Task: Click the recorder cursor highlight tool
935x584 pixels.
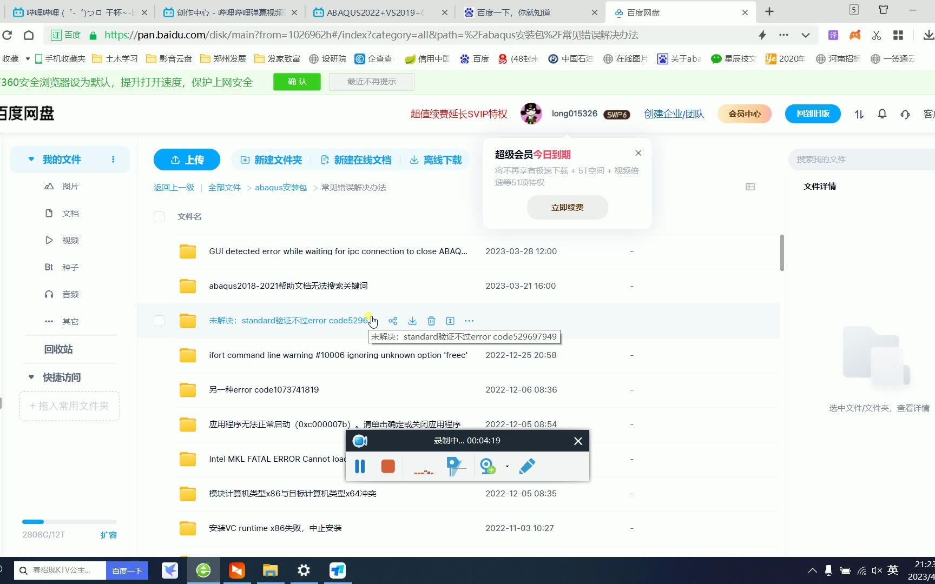Action: tap(456, 466)
